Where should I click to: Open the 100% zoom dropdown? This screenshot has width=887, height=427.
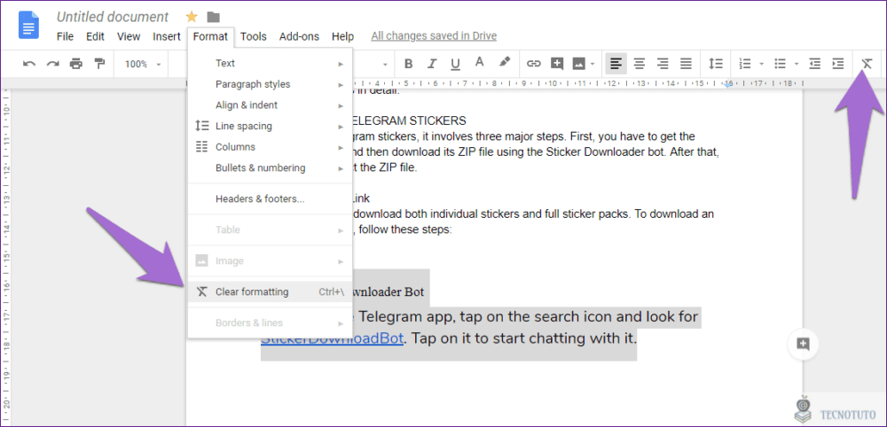[143, 64]
